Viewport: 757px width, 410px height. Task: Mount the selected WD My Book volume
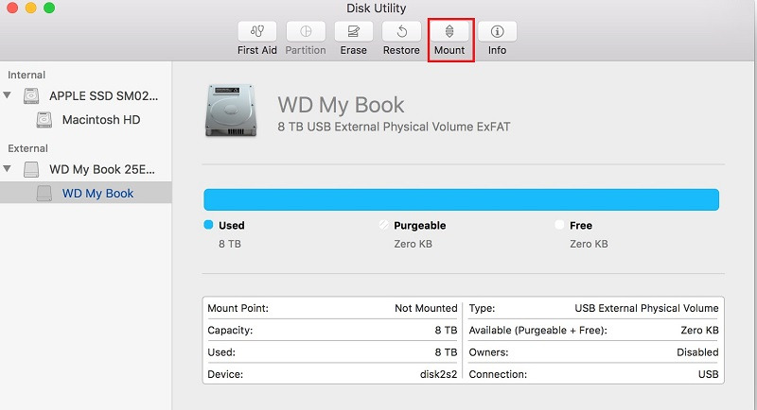(x=449, y=31)
